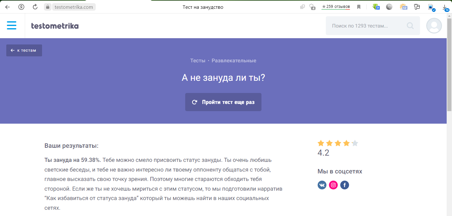Open the blue hamburger menu
This screenshot has height=216, width=452.
pos(12,25)
